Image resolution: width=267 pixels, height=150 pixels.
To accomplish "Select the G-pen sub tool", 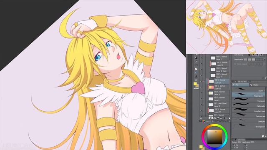I will (249, 90).
